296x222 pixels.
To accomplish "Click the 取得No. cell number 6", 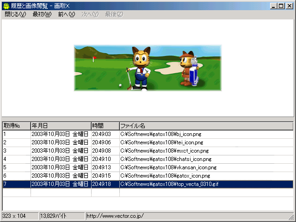I will point(17,176).
